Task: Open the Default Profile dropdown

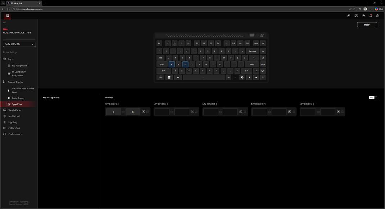Action: [19, 44]
